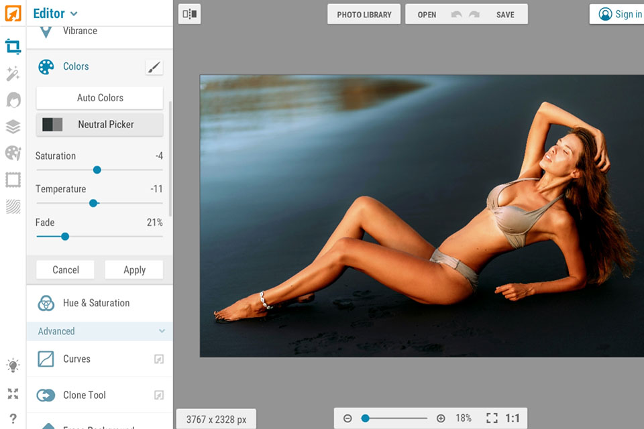Click the Fade value 21%
This screenshot has width=644, height=429.
(x=154, y=223)
